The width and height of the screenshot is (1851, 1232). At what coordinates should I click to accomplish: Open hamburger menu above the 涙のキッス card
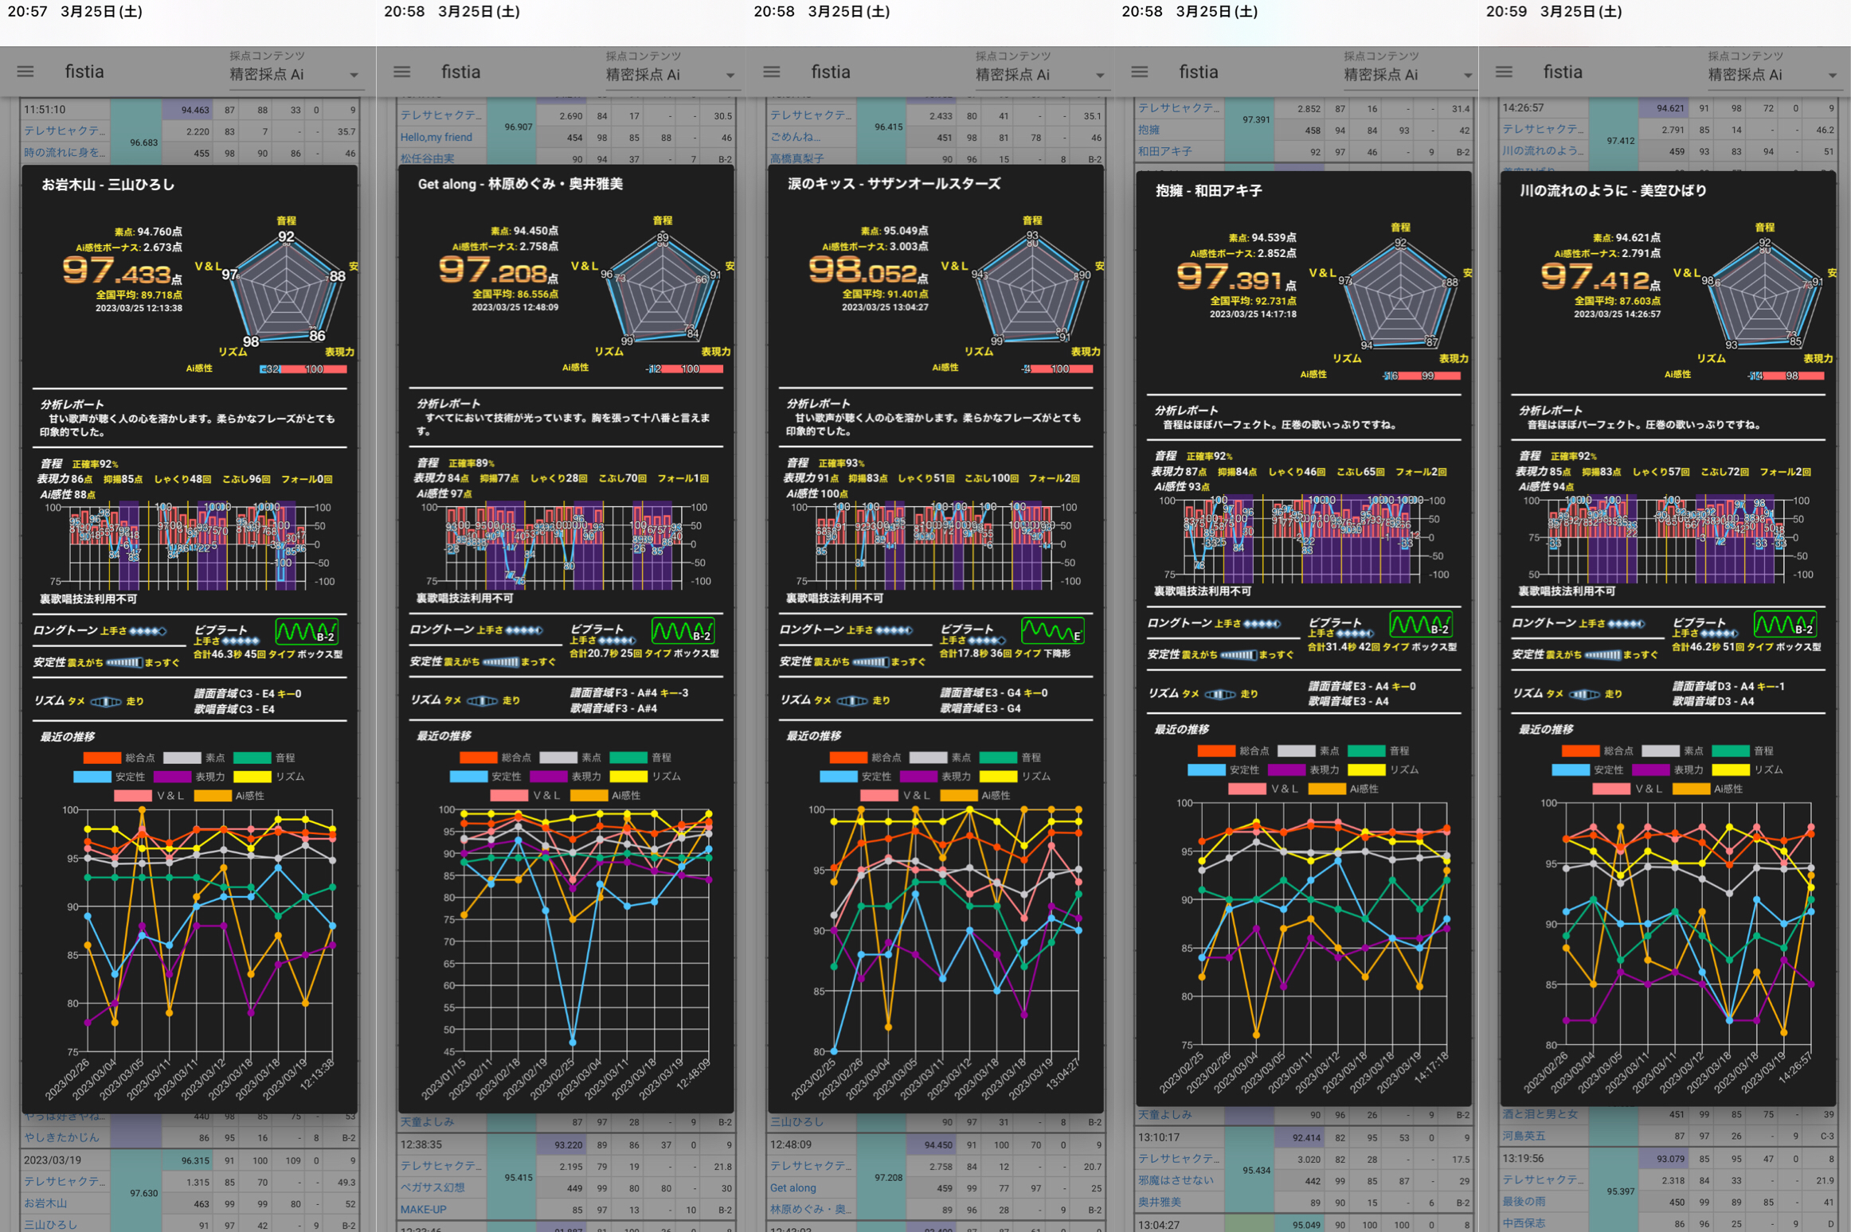(772, 72)
